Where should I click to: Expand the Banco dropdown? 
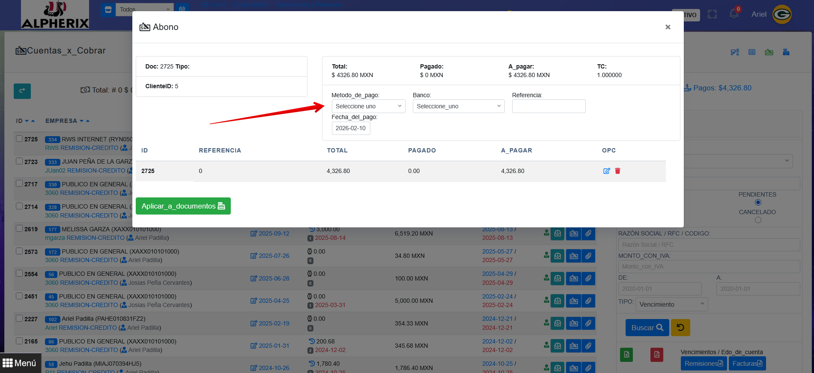coord(458,106)
